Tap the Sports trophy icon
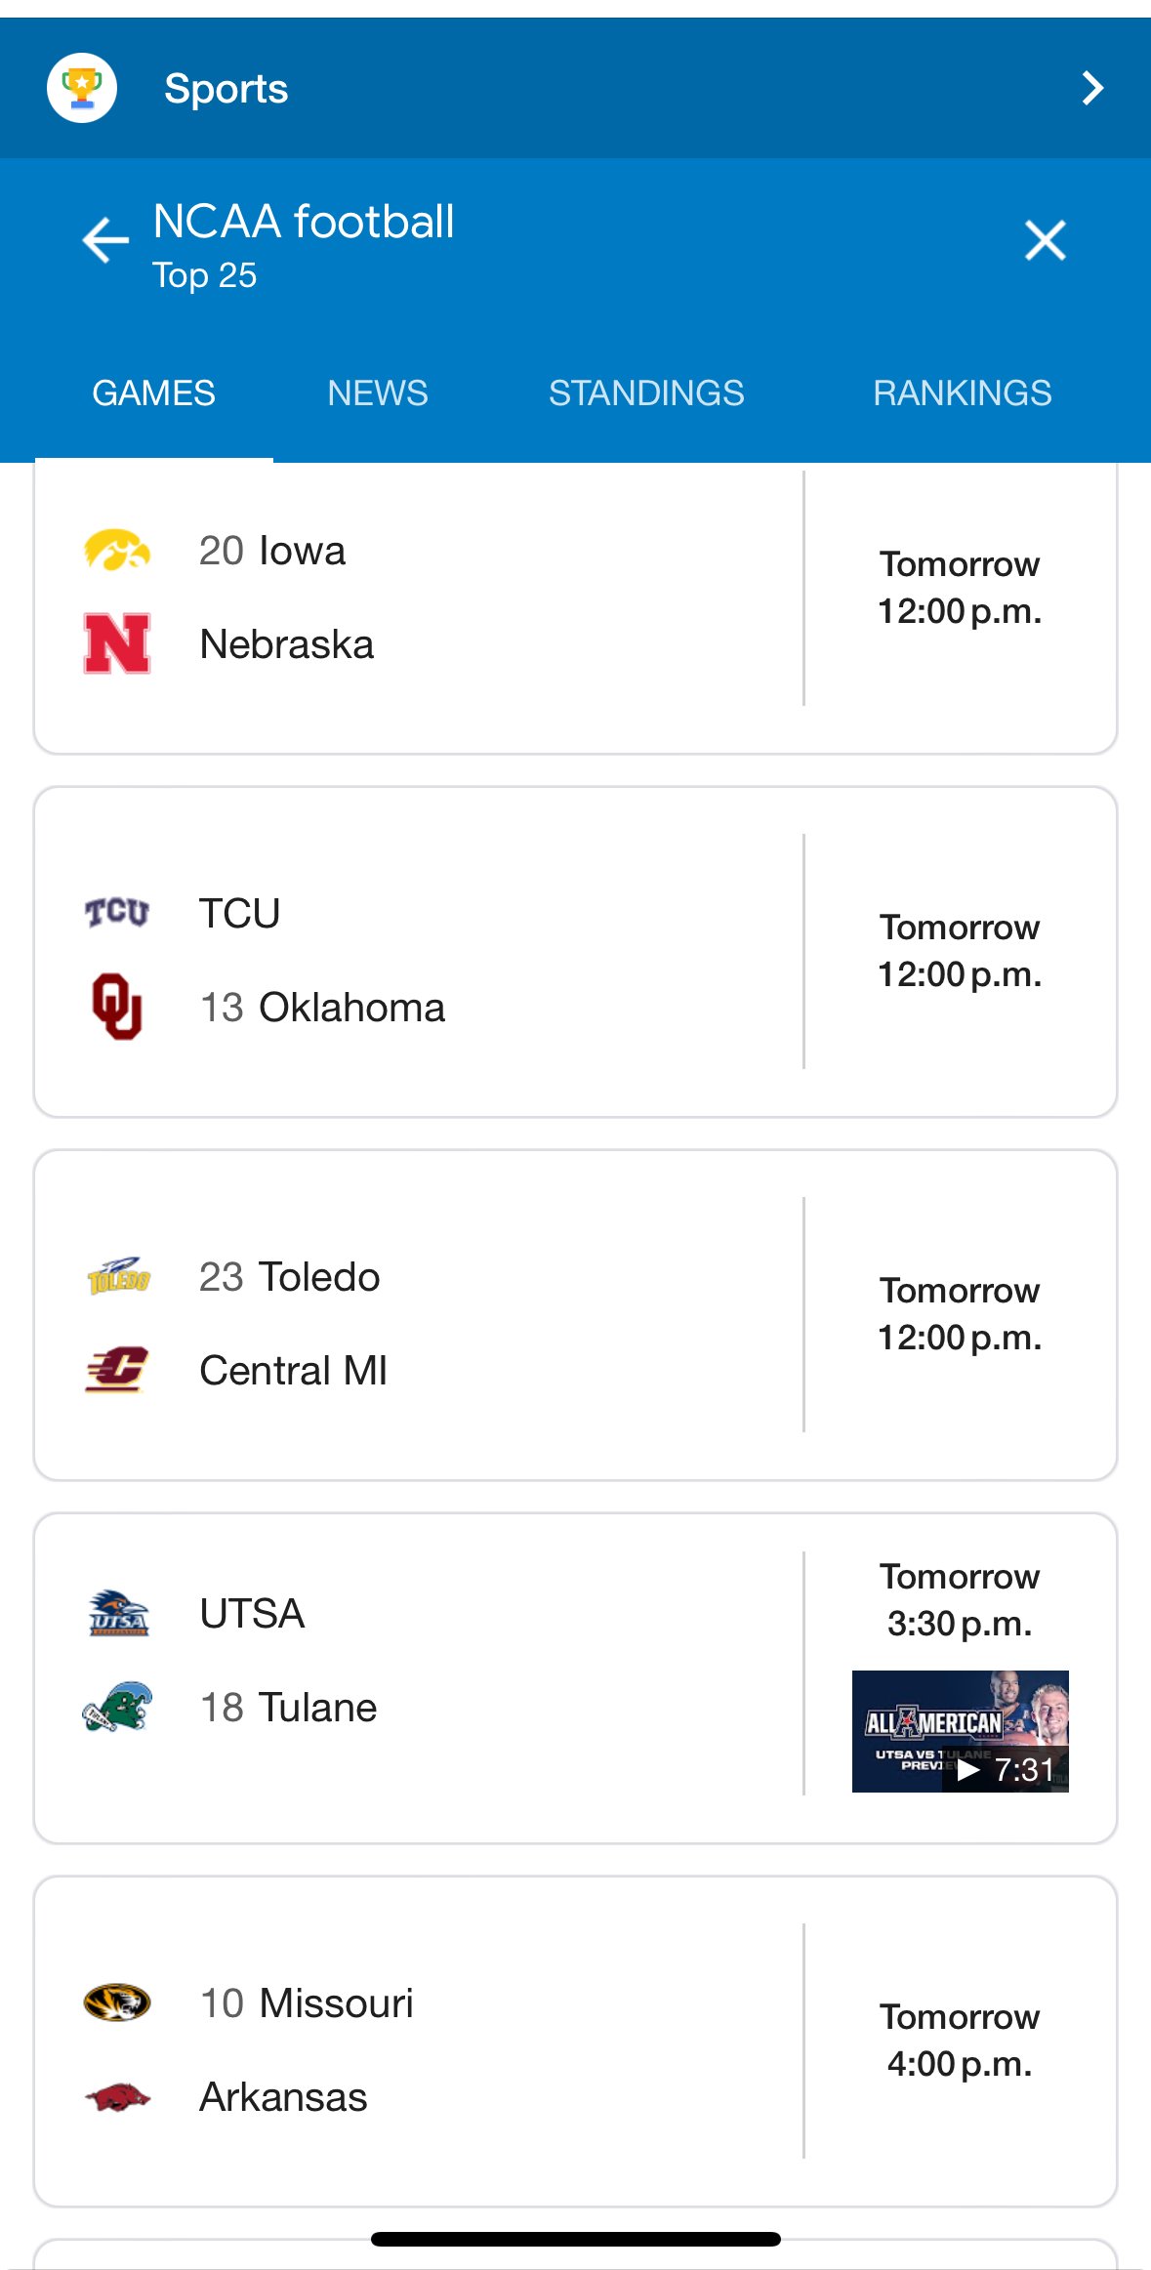 tap(82, 88)
